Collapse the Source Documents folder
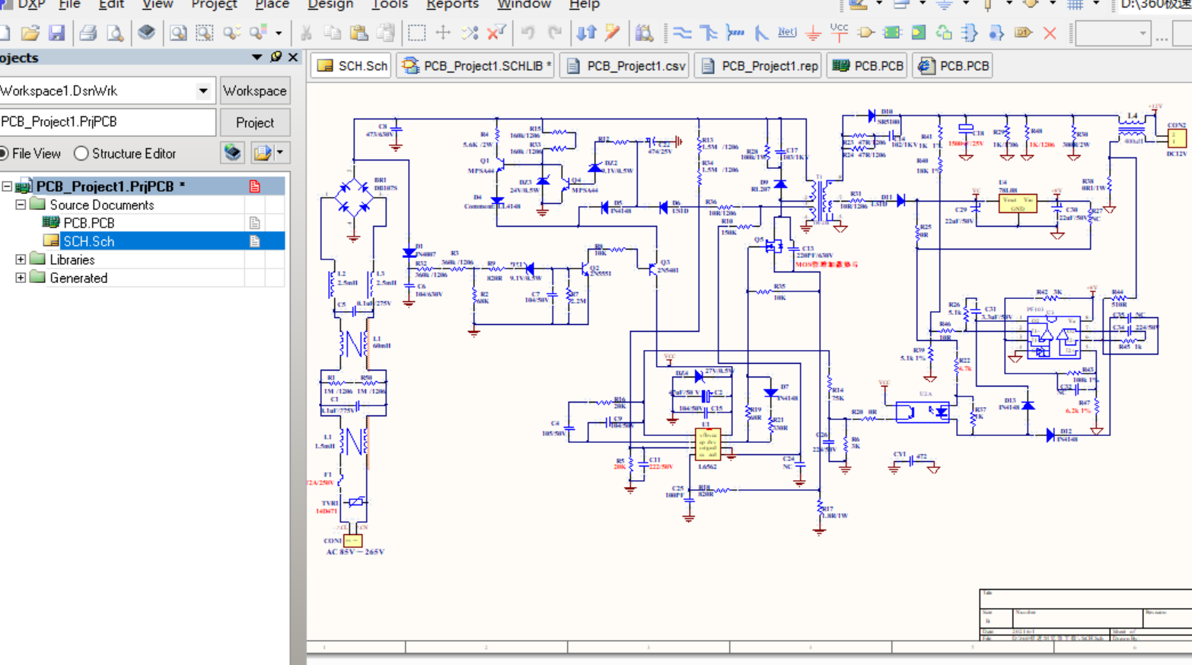 [x=21, y=205]
